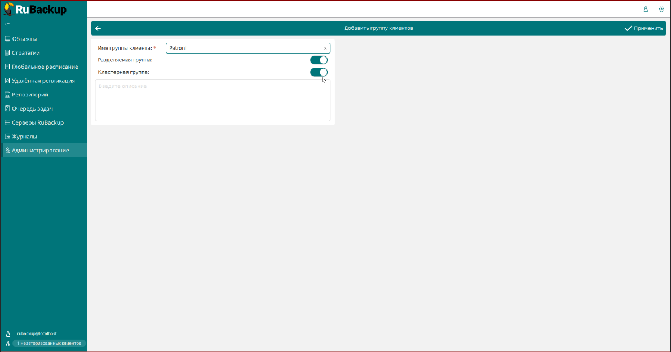Click the Глобальное расписание calendar icon
The width and height of the screenshot is (671, 352).
coord(7,67)
